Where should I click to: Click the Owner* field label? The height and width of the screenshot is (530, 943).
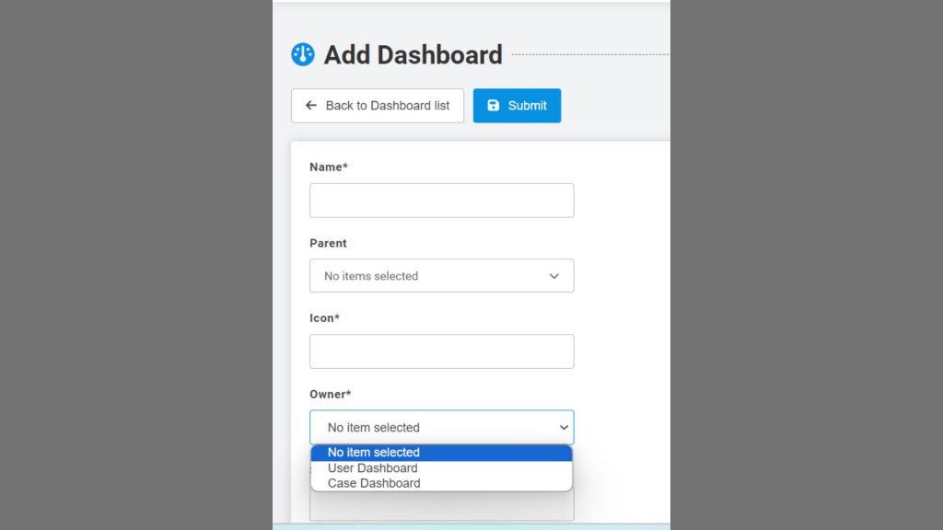(331, 394)
